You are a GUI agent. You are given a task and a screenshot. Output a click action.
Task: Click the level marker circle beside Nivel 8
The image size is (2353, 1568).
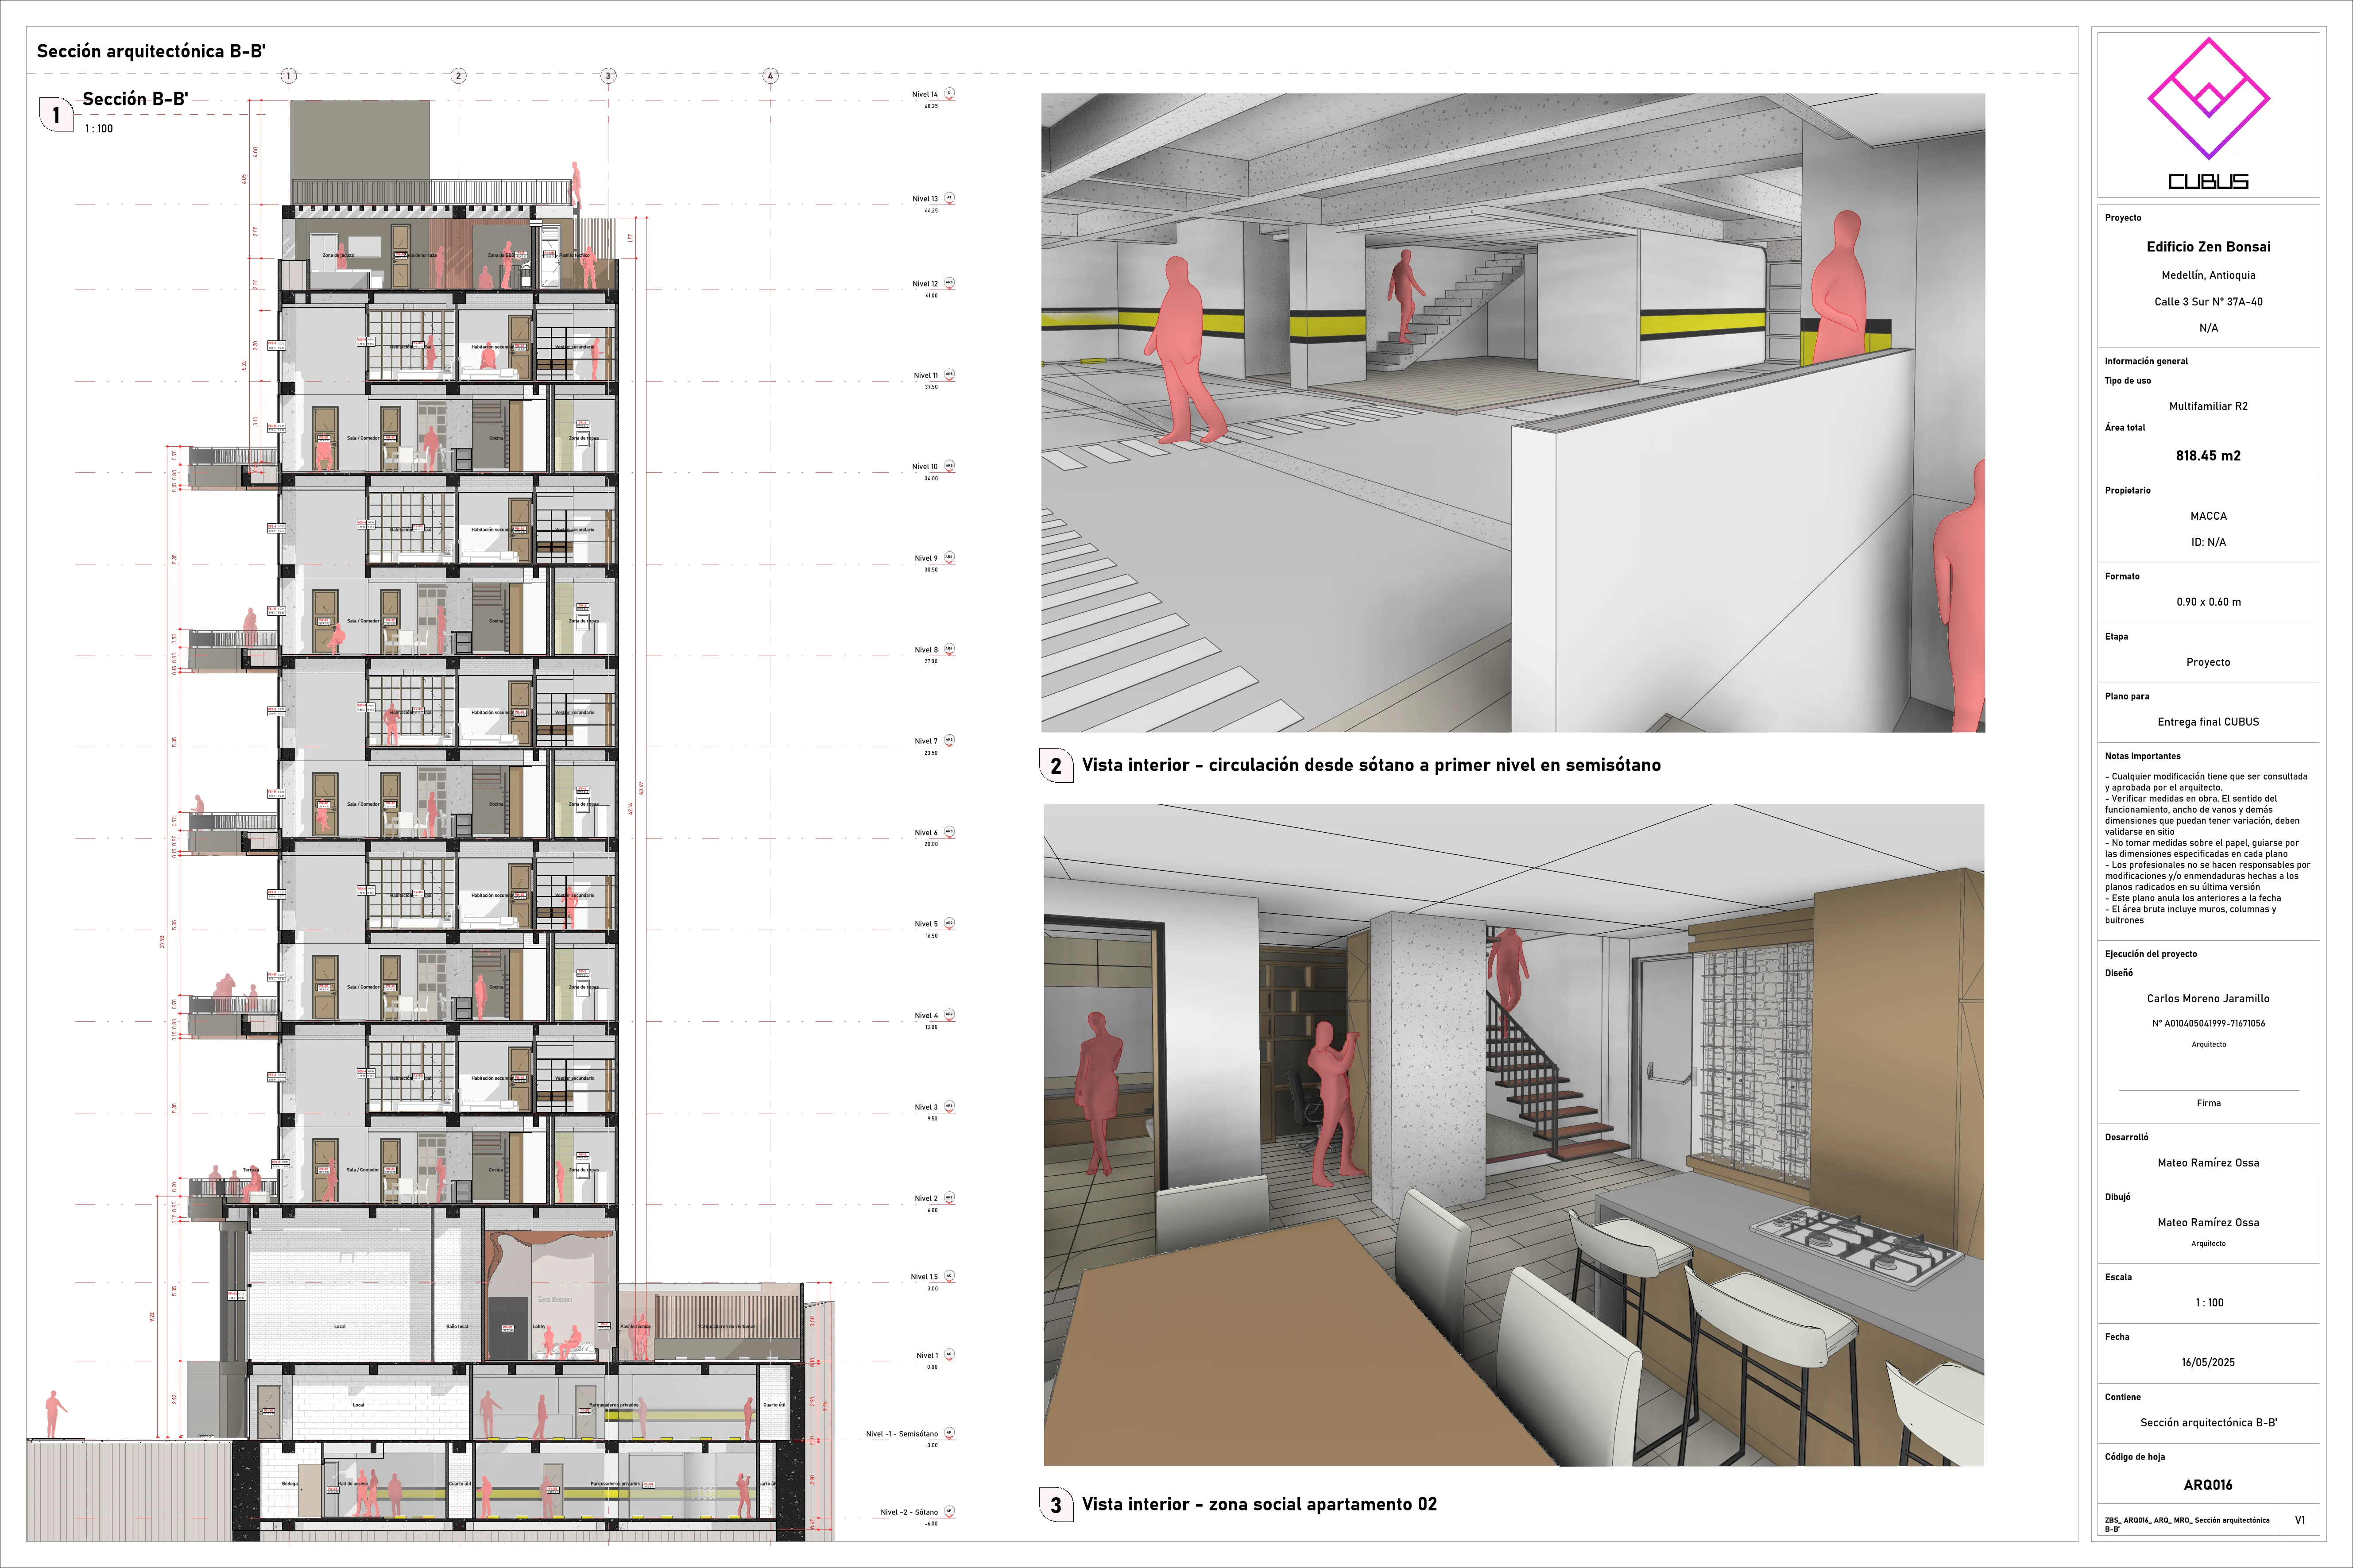(x=949, y=649)
